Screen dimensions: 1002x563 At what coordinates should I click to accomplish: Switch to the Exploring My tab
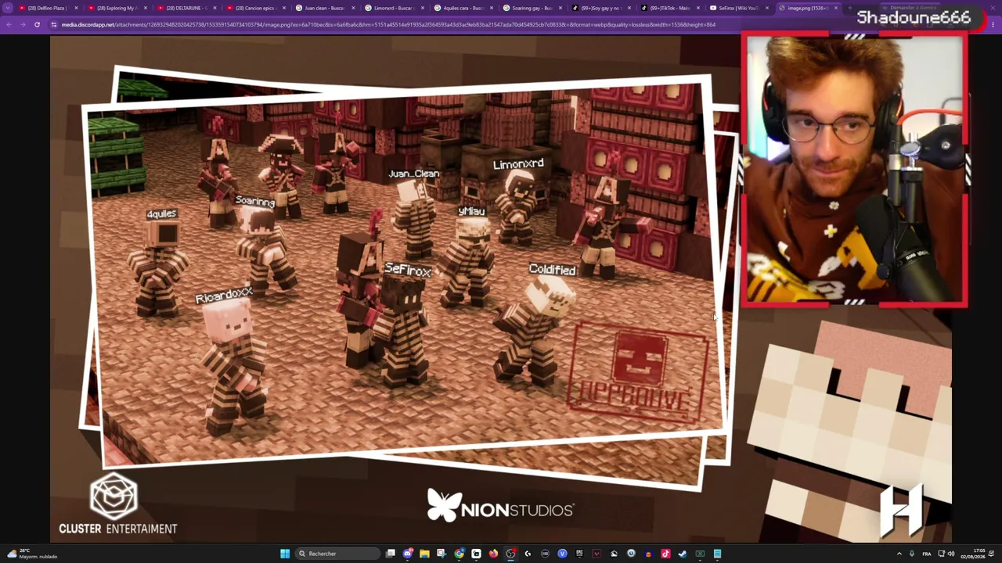point(117,8)
